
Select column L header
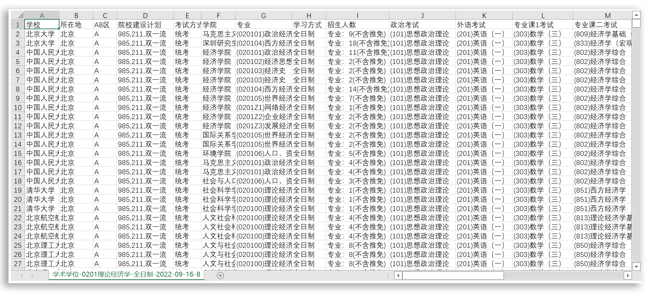point(543,15)
